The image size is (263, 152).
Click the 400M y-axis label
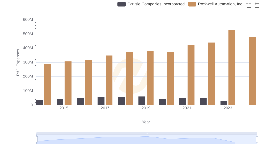[x=28, y=48]
